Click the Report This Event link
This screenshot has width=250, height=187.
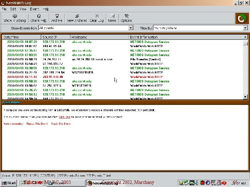[37, 124]
